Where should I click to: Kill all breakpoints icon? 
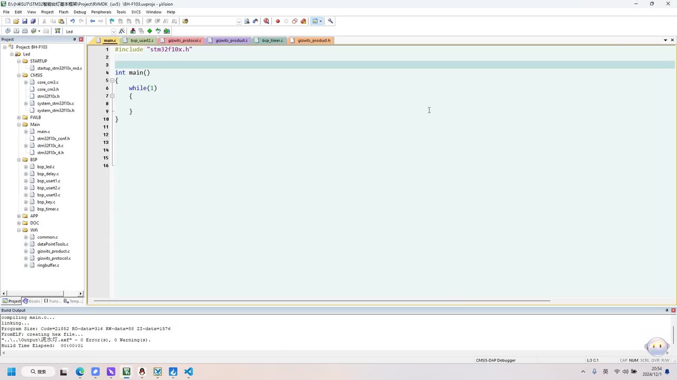point(303,21)
